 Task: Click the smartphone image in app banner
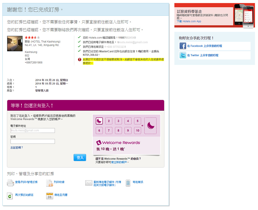tap(244, 16)
